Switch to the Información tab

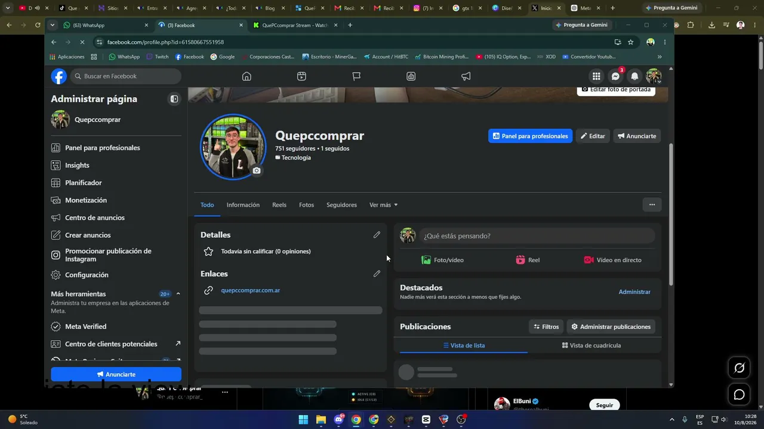pyautogui.click(x=243, y=205)
